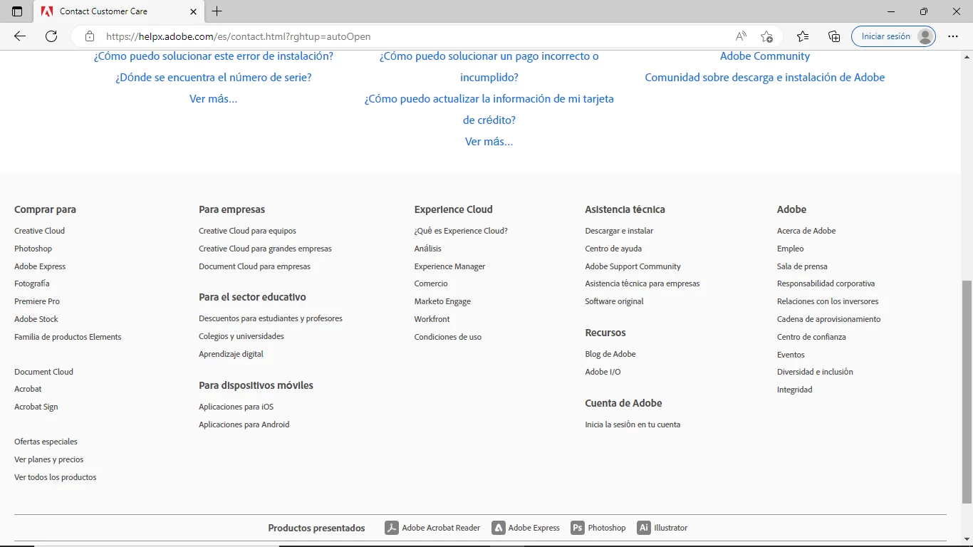Click 'Adobe Support Community' link
Viewport: 973px width, 547px height.
633,266
